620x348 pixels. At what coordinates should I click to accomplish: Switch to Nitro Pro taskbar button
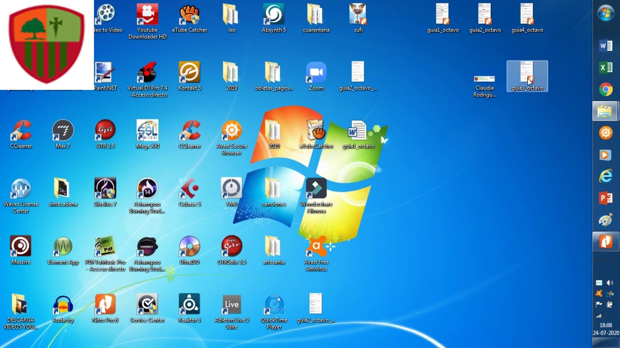click(606, 242)
